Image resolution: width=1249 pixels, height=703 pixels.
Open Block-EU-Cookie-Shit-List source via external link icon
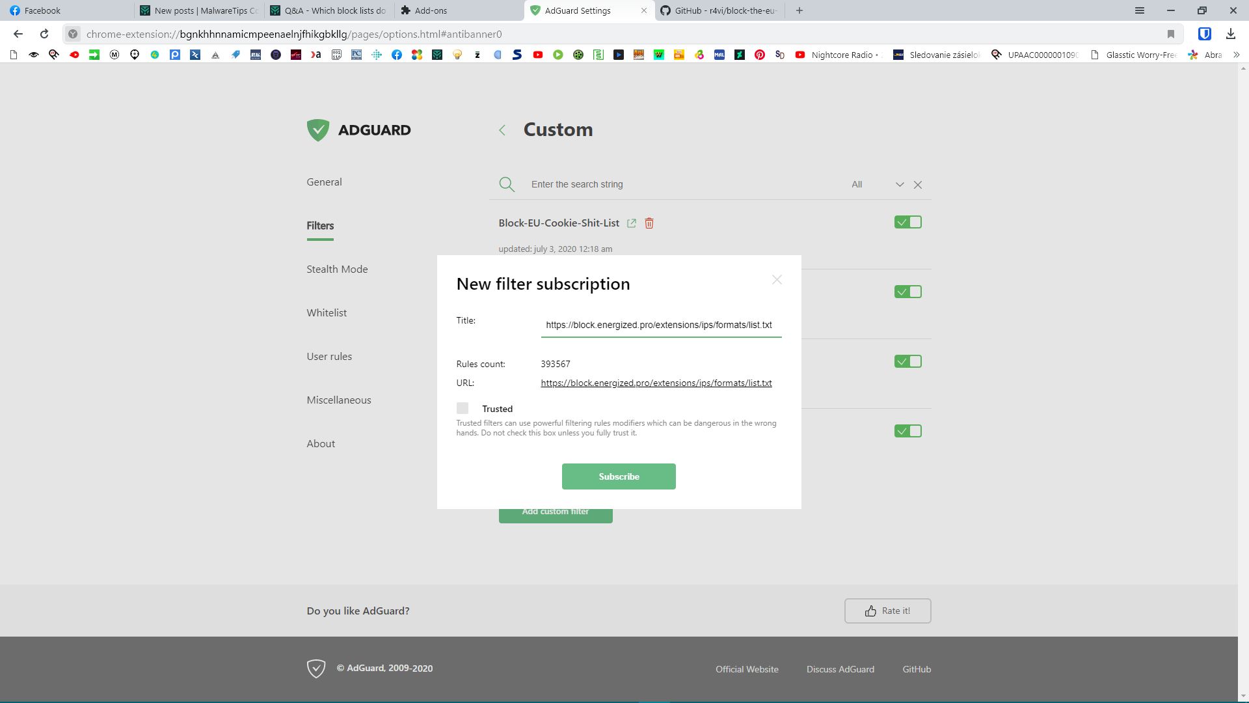[x=631, y=223]
